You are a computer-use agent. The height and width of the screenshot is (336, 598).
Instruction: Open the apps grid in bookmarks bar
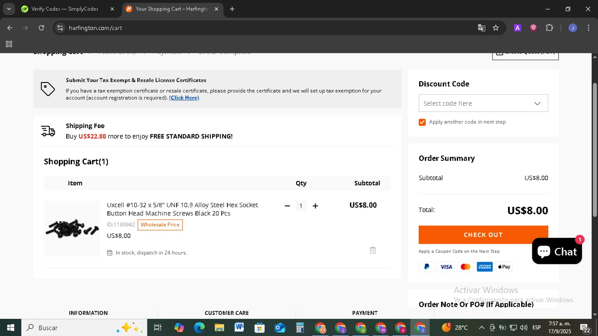coord(9,44)
